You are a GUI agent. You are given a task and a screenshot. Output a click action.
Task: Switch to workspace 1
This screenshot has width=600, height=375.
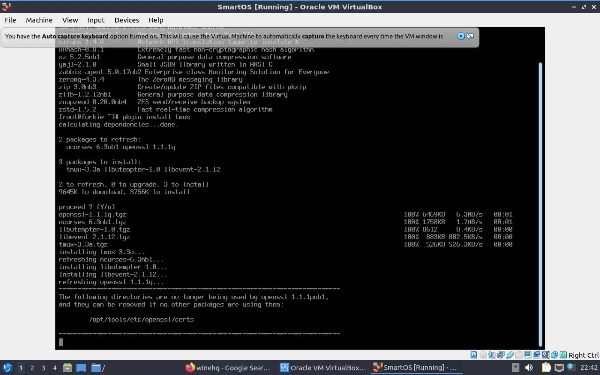(x=21, y=368)
